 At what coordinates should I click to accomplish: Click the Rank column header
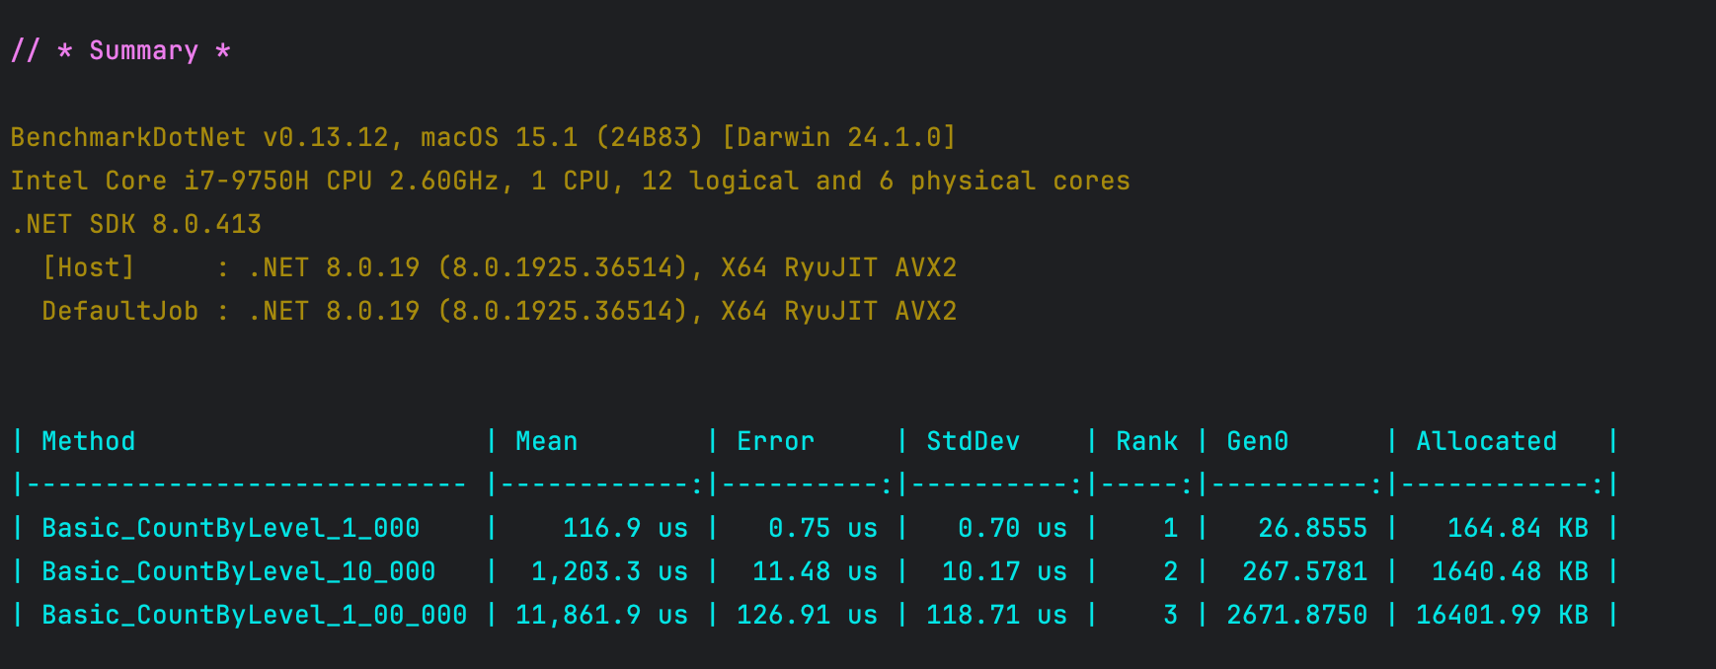[x=1146, y=441]
